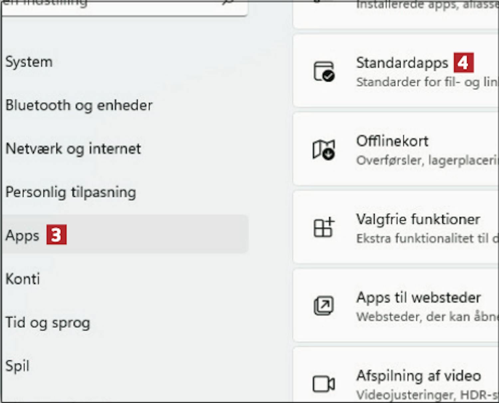499x403 pixels.
Task: Click the Standardapps icon with checkmark
Action: [324, 71]
